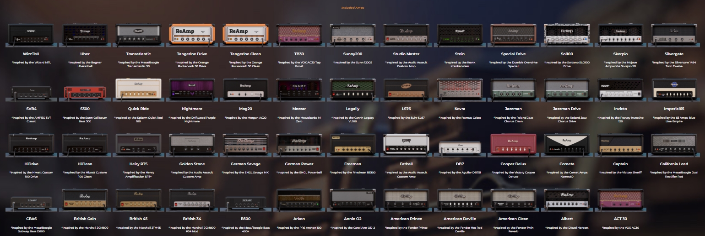
Task: Pick the purple Nightmare amp head
Action: coord(192,89)
